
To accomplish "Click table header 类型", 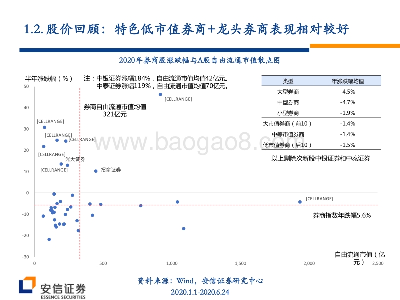I will point(288,81).
